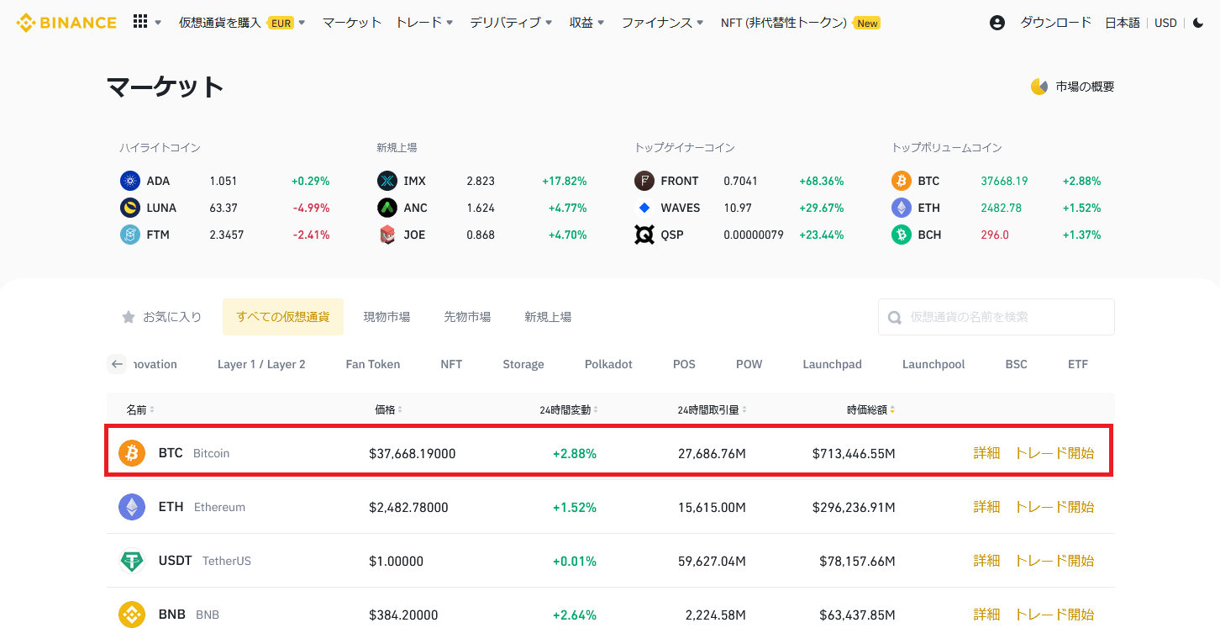Change language via 日本語 link
The image size is (1220, 628).
(1123, 23)
